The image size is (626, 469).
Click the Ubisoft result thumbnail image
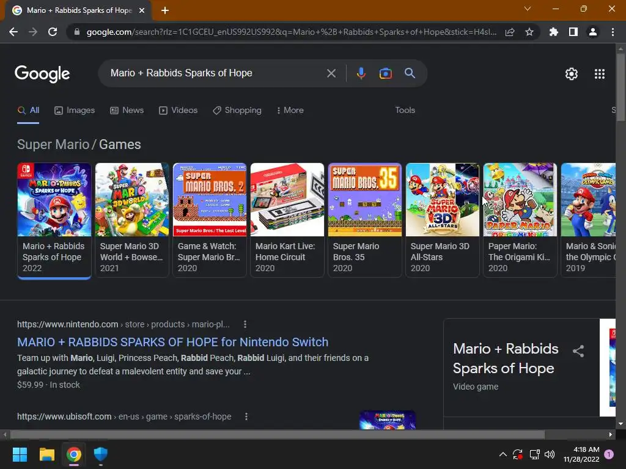[x=388, y=420]
